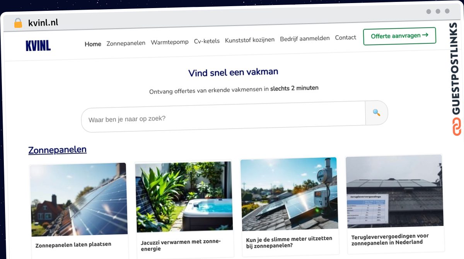
Task: Click the jacuzzi with plants thumbnail
Action: [x=184, y=196]
